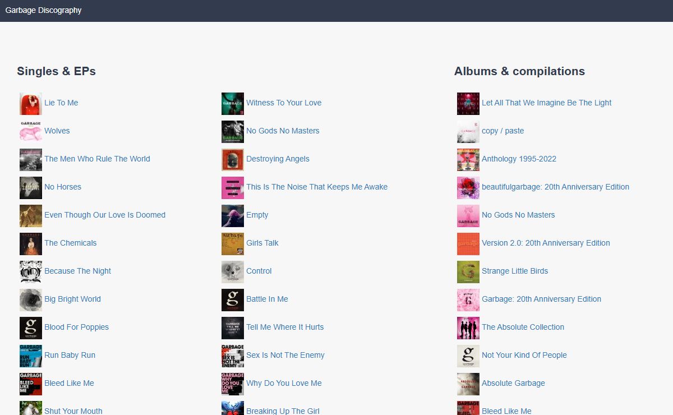Viewport: 673px width, 415px height.
Task: Open Breaking Up The Girl link
Action: point(283,411)
